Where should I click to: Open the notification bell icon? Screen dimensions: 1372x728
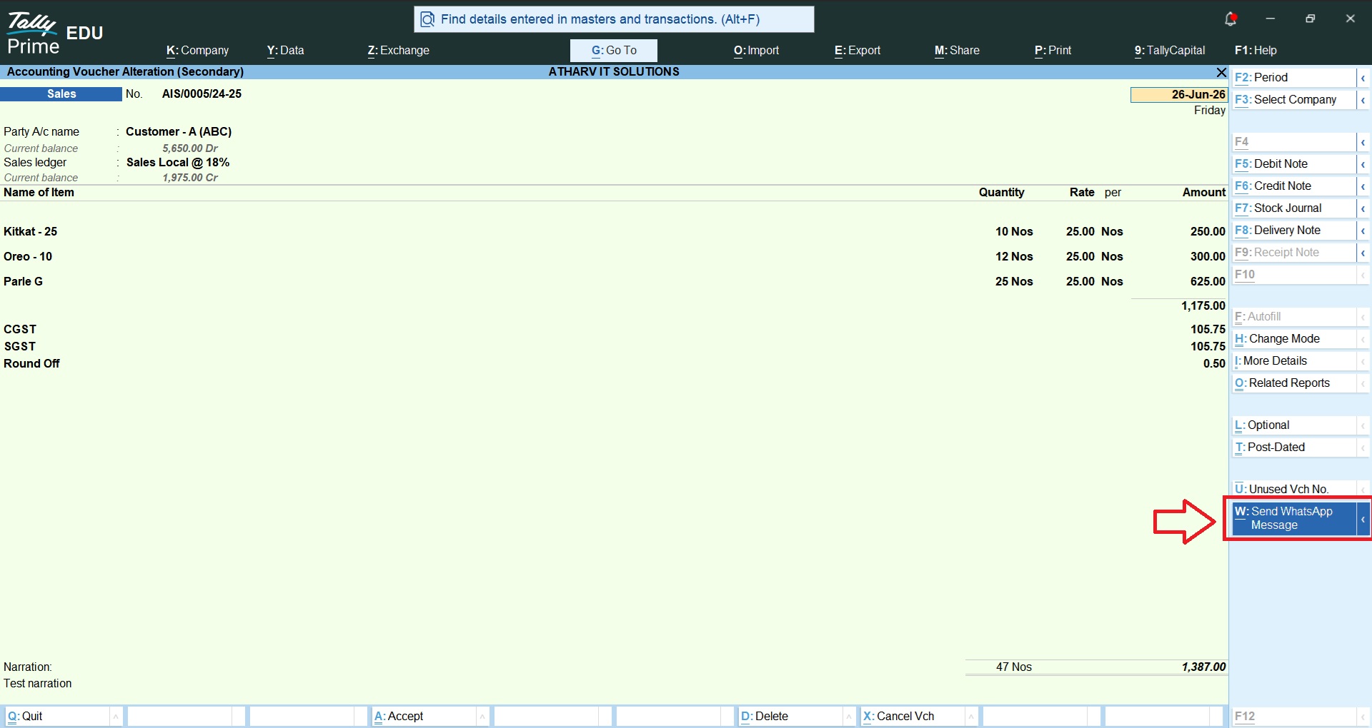[x=1231, y=19]
